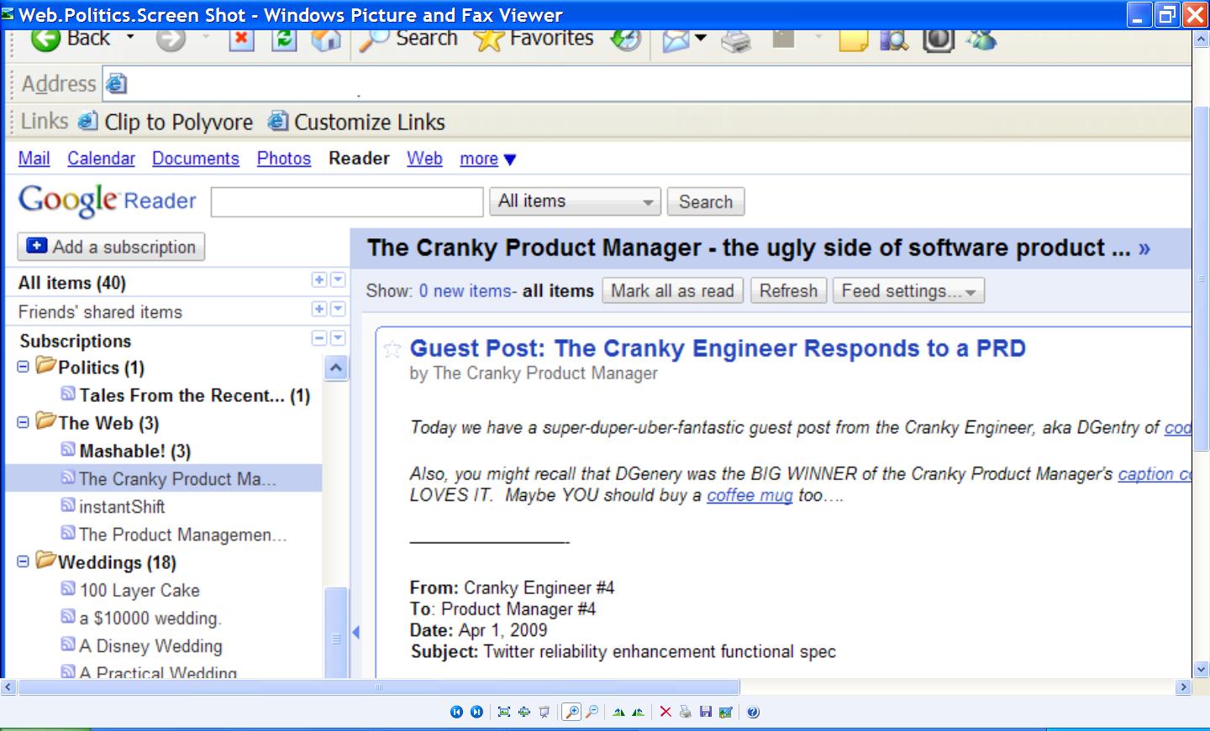1210x731 pixels.
Task: Click the Refresh feed button
Action: [x=788, y=291]
